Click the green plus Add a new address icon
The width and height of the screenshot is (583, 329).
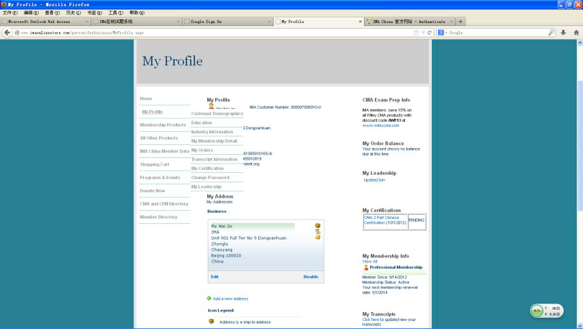209,299
